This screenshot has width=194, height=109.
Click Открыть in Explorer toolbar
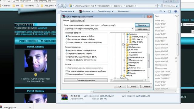(x=86, y=12)
